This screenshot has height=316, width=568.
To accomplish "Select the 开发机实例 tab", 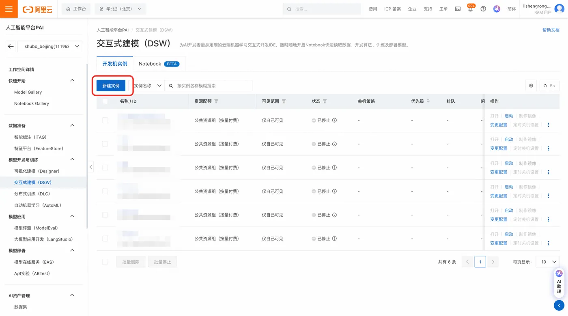I will 115,64.
